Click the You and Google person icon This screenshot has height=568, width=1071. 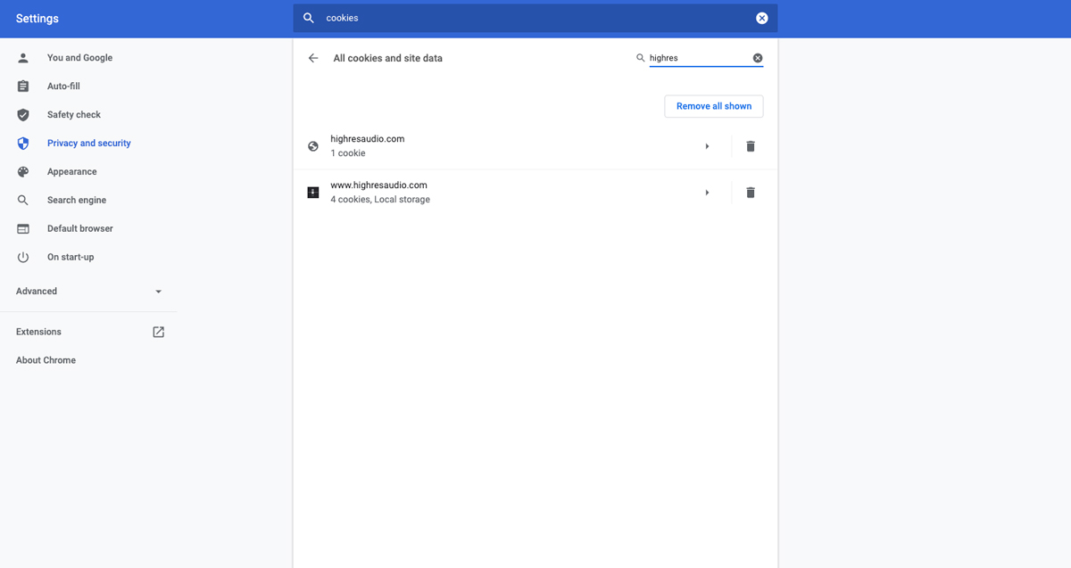coord(23,58)
